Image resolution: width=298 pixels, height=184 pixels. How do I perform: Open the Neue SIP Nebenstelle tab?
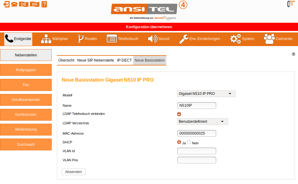click(95, 60)
